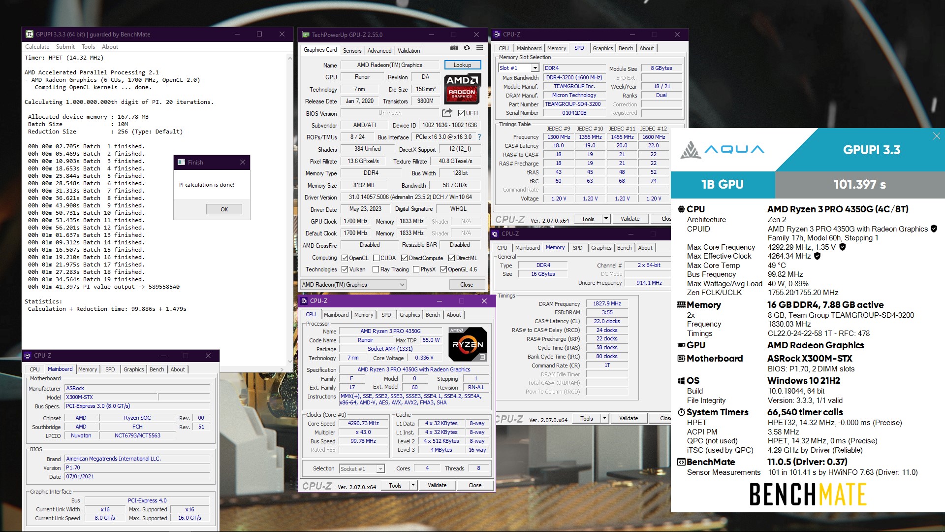Toggle the PhysX checkbox
This screenshot has height=532, width=945.
pos(416,269)
